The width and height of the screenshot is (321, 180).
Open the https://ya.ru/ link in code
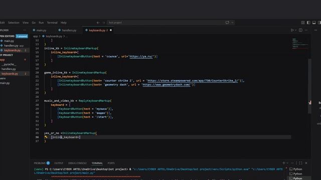click(141, 56)
